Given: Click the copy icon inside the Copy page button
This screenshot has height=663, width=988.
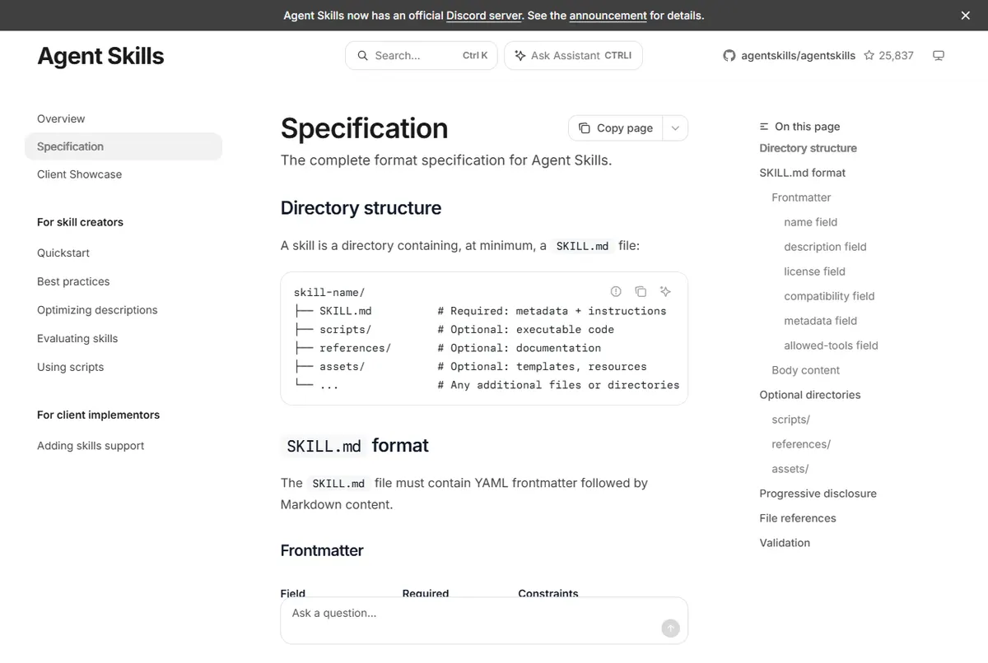Looking at the screenshot, I should tap(584, 128).
